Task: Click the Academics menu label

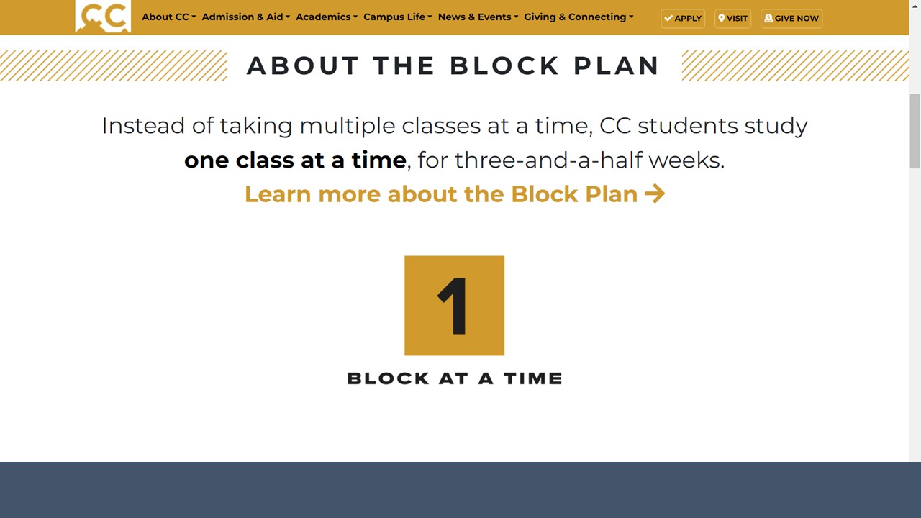Action: coord(323,17)
